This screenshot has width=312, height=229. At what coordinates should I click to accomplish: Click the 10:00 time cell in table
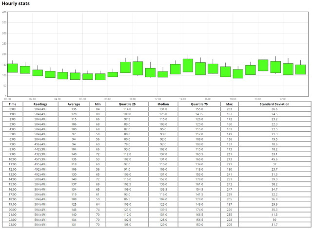click(12, 159)
